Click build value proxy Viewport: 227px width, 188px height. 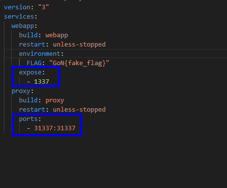coord(55,100)
